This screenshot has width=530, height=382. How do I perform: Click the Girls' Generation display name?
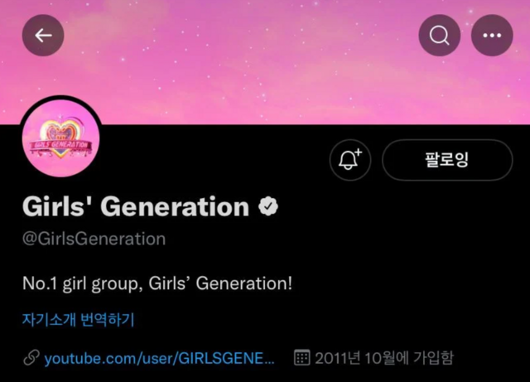coord(136,206)
